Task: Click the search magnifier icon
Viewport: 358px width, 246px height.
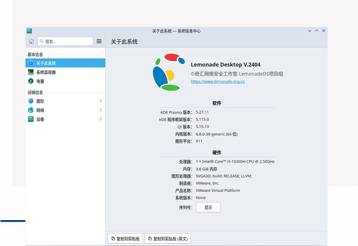Action: [x=42, y=42]
